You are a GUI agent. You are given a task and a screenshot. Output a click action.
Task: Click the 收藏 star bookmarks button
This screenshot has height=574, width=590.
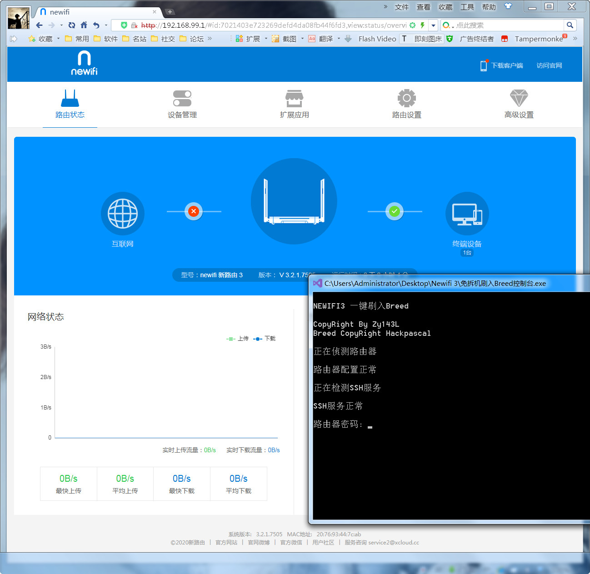[41, 39]
